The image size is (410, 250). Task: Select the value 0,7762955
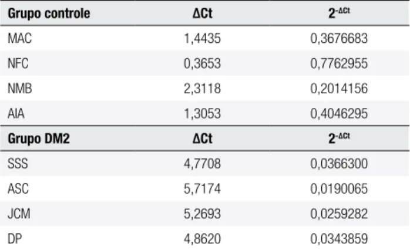click(339, 63)
